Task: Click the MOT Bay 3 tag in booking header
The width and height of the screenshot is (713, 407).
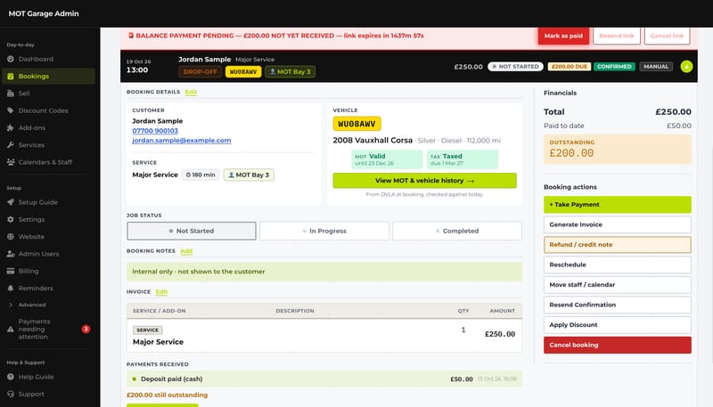Action: click(x=291, y=72)
